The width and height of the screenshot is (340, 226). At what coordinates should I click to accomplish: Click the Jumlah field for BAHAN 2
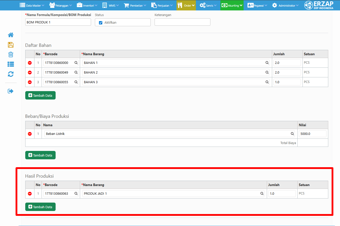point(287,73)
